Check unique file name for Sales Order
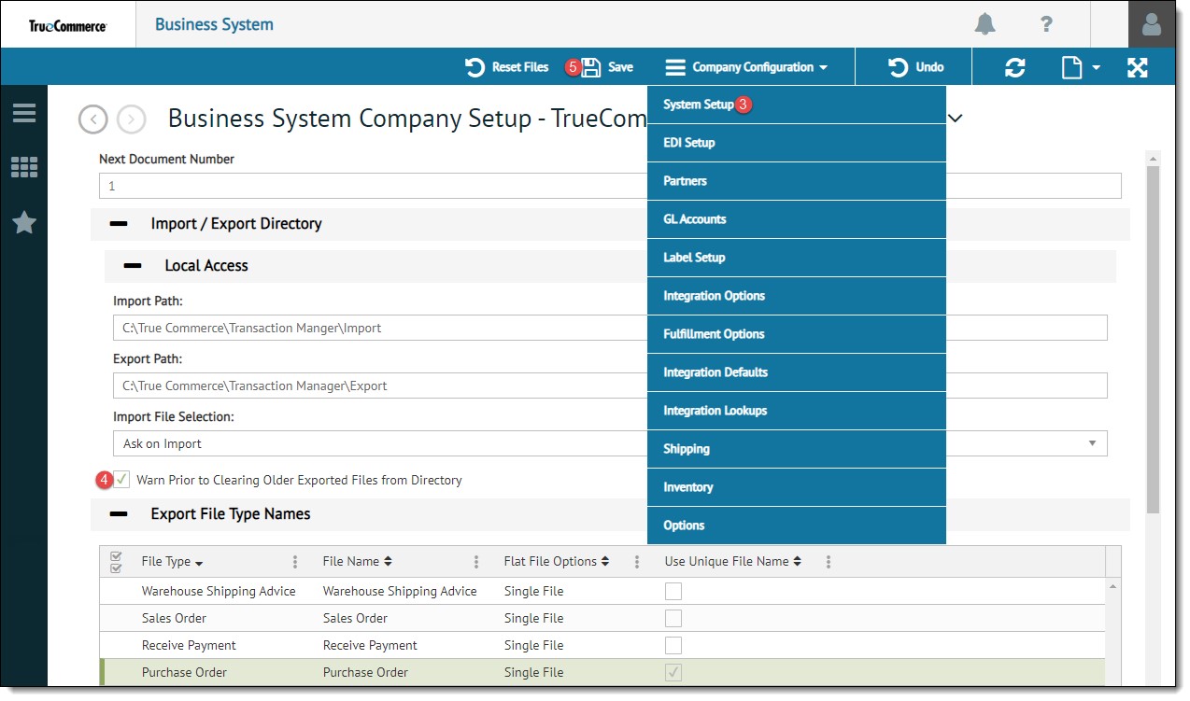 click(673, 618)
